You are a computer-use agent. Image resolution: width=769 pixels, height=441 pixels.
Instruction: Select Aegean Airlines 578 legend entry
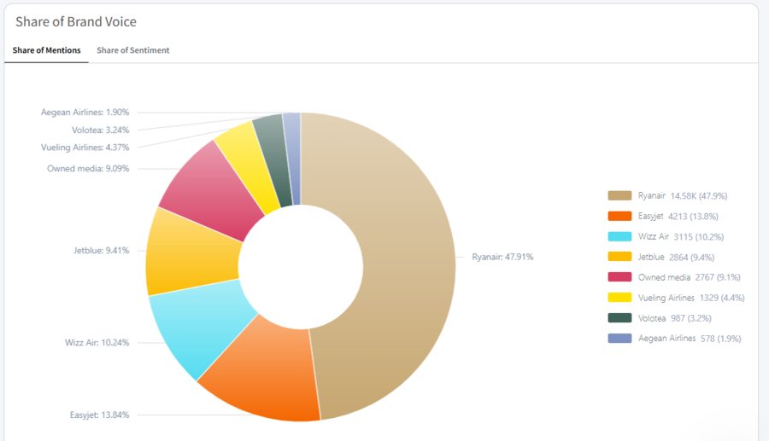click(x=674, y=339)
